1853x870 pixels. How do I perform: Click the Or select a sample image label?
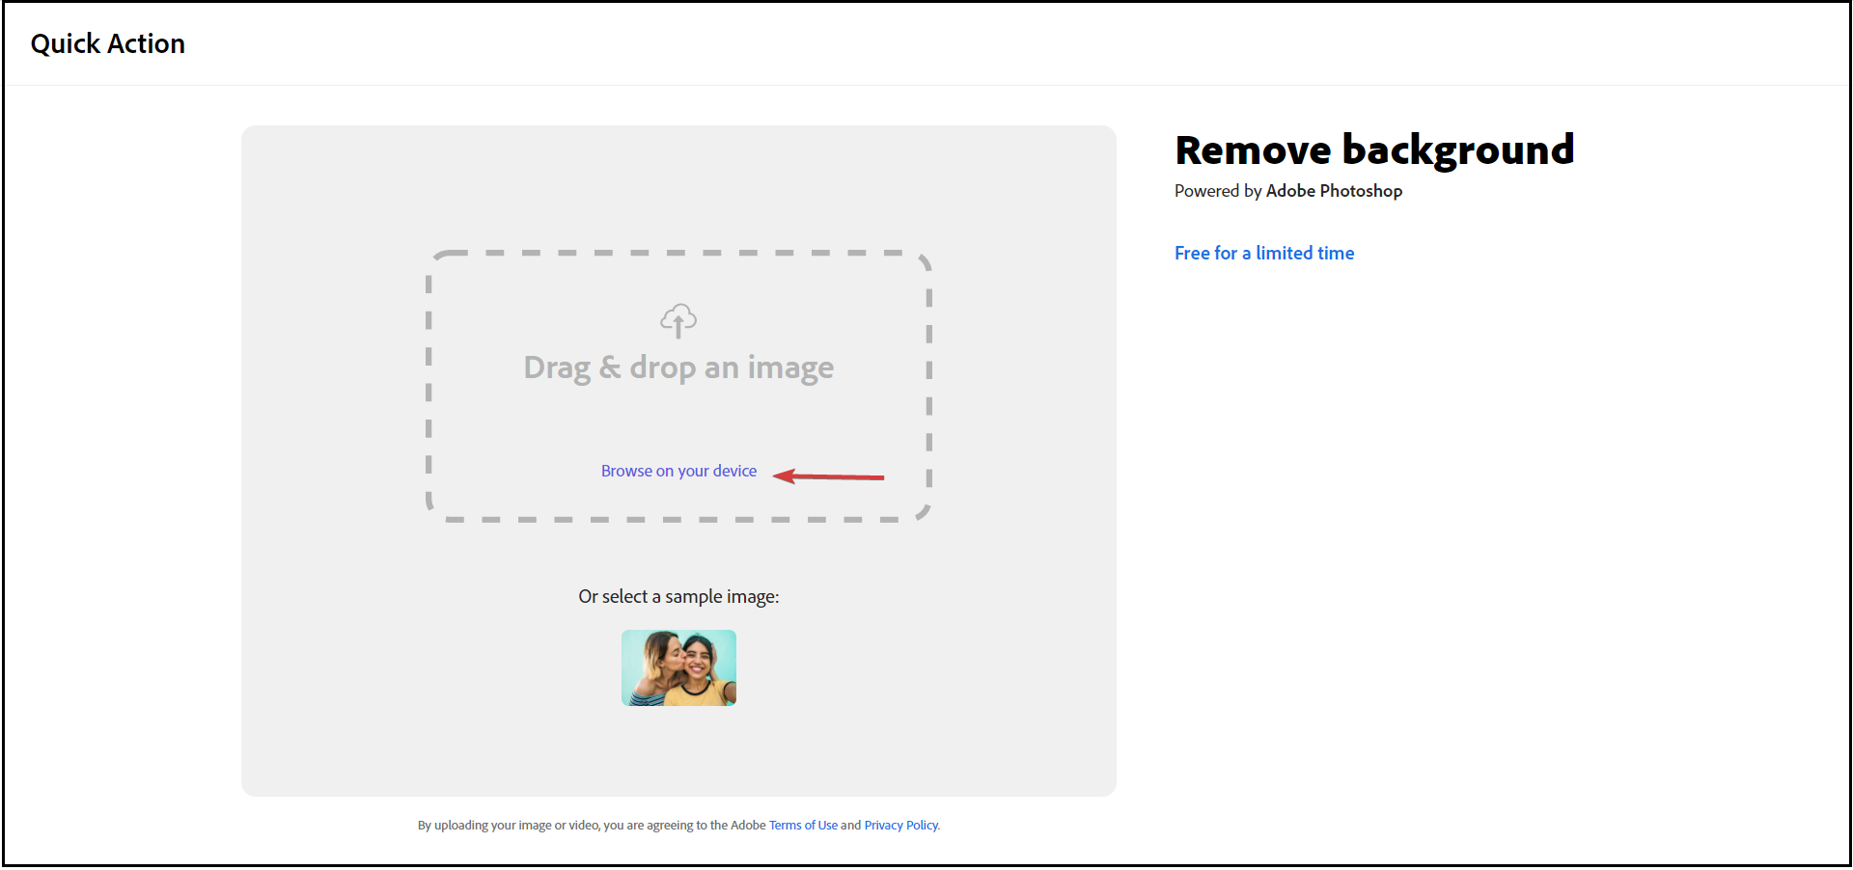click(x=678, y=597)
